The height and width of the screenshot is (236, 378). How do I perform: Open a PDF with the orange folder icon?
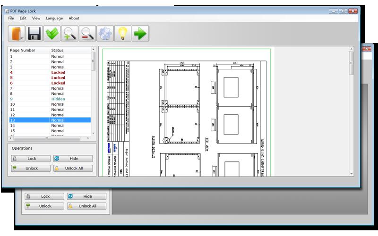pos(17,34)
